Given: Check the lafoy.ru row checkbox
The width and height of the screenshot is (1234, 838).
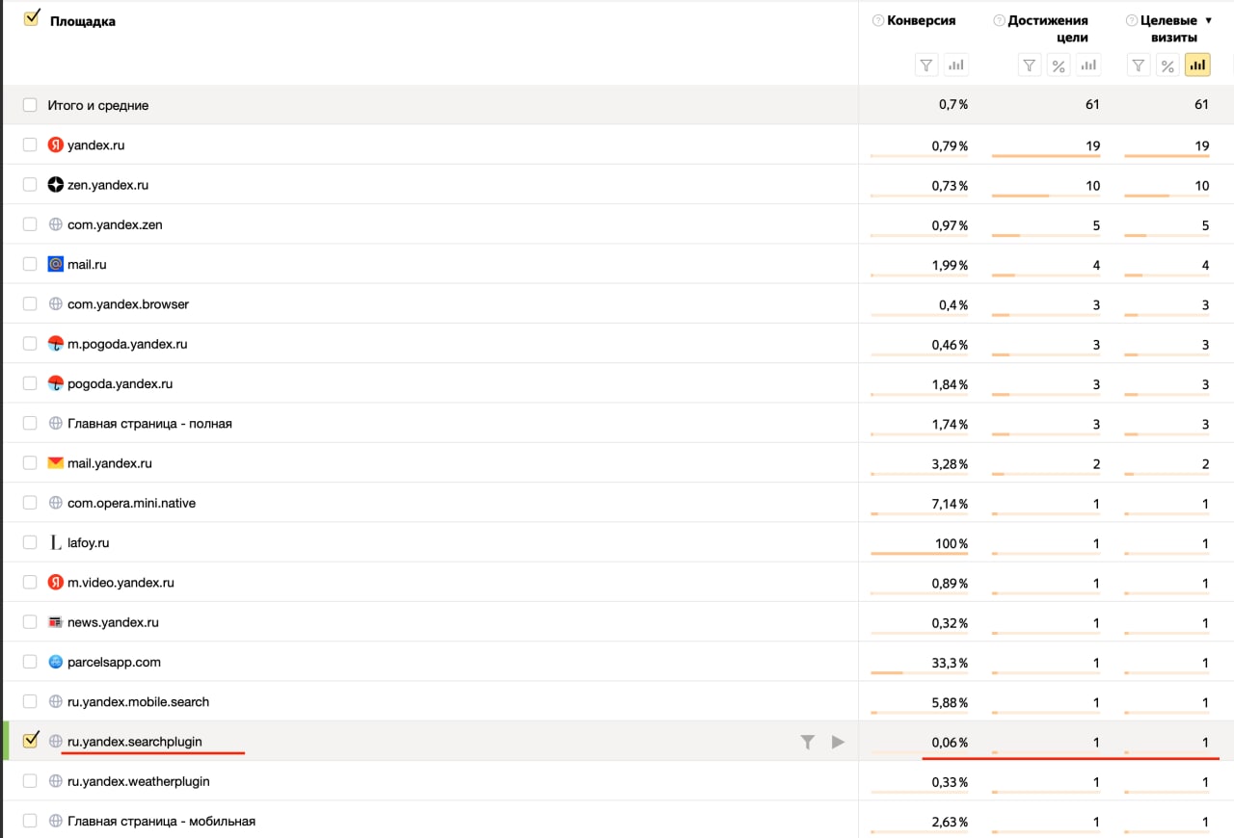Looking at the screenshot, I should click(x=30, y=542).
